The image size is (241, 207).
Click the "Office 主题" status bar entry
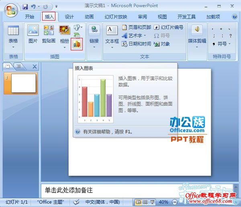coord(51,202)
